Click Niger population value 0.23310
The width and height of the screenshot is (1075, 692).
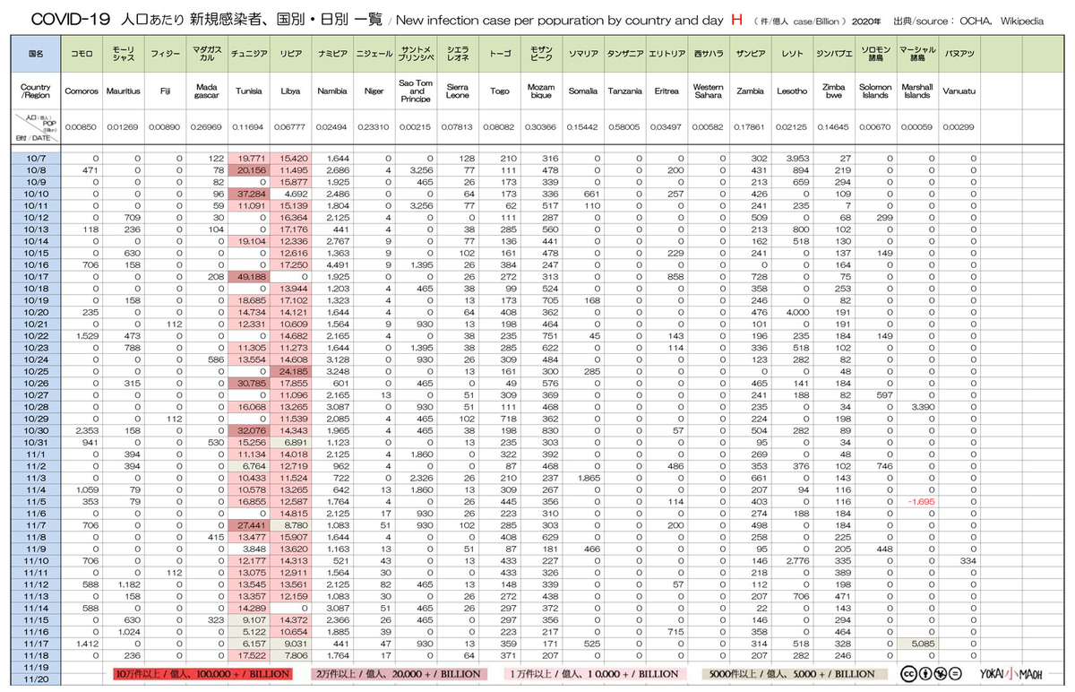coord(374,127)
